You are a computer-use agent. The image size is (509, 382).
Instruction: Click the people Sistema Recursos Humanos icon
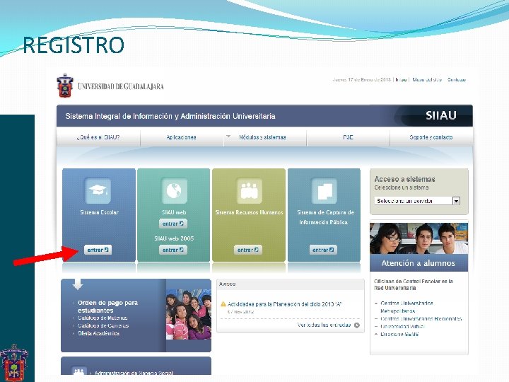coord(249,191)
